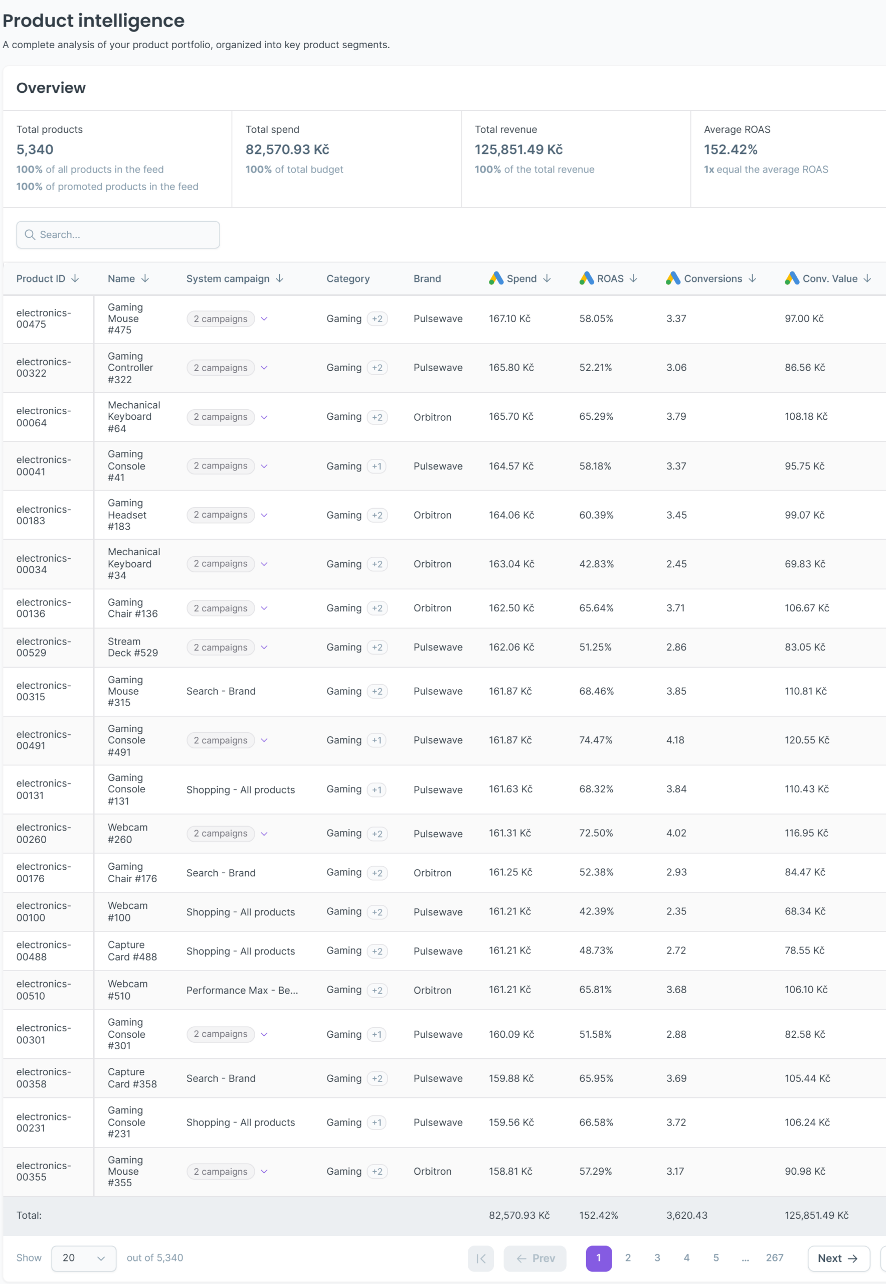886x1284 pixels.
Task: Sort by Product ID arrow icon
Action: point(75,278)
